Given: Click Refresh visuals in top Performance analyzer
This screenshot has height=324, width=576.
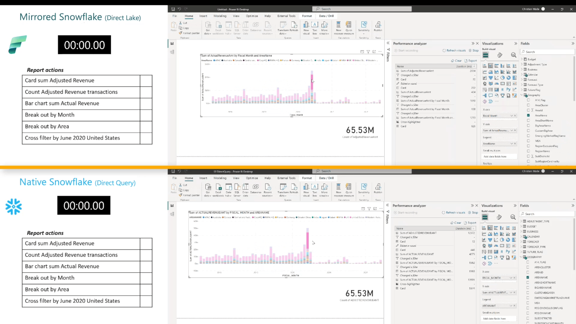Looking at the screenshot, I should pyautogui.click(x=454, y=50).
